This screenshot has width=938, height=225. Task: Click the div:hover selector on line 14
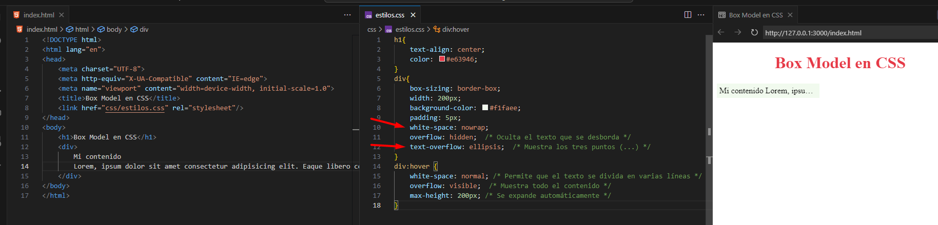pos(412,166)
